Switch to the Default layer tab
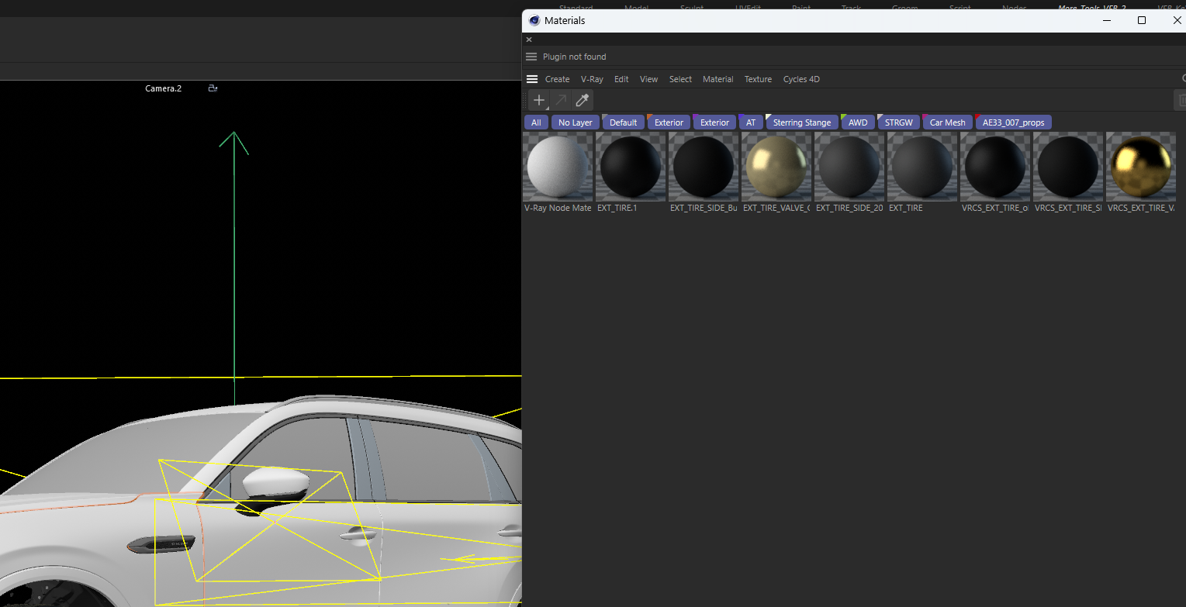The image size is (1186, 607). click(623, 122)
